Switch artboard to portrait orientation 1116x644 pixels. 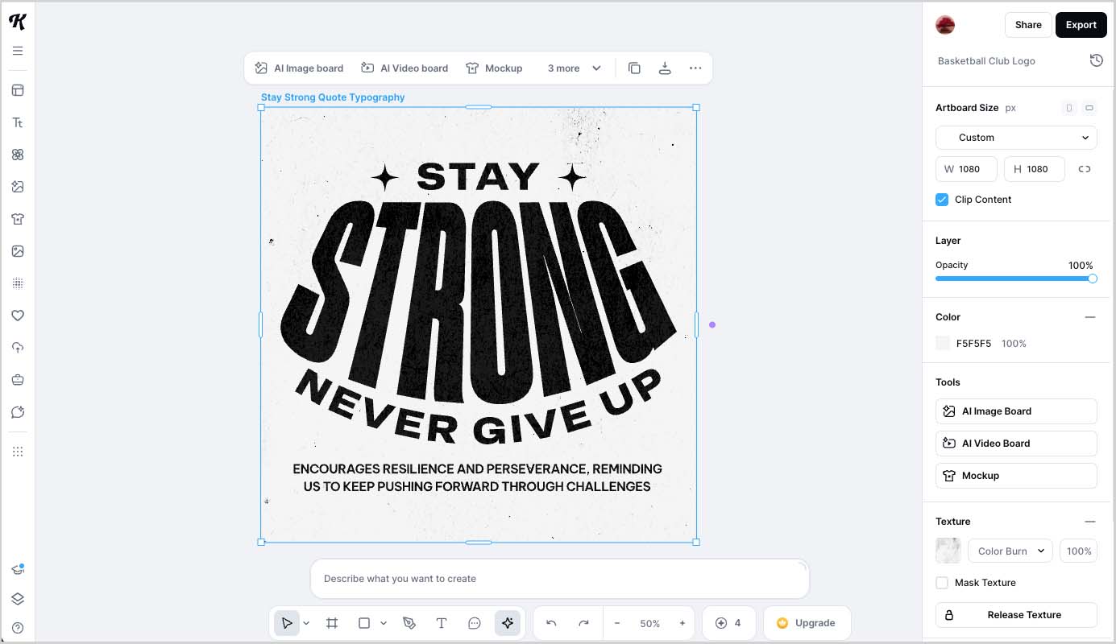(1069, 108)
